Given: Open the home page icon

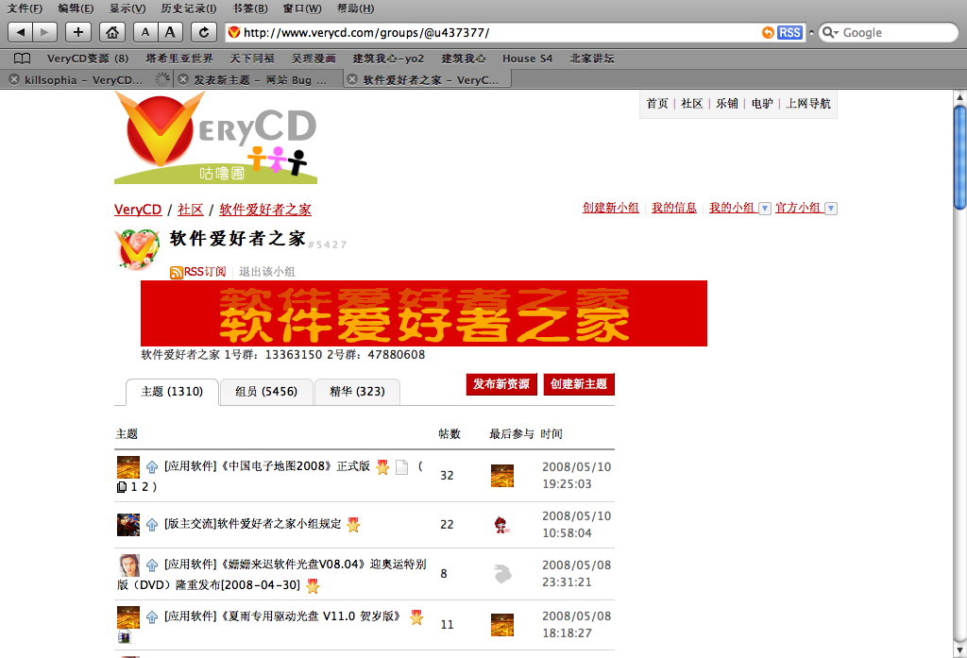Looking at the screenshot, I should click(112, 32).
